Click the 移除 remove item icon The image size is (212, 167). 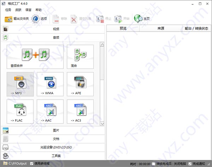56,19
